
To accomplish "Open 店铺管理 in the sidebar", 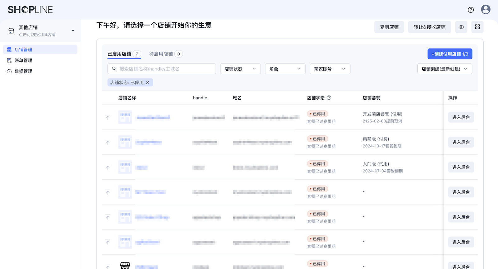I will (x=40, y=50).
